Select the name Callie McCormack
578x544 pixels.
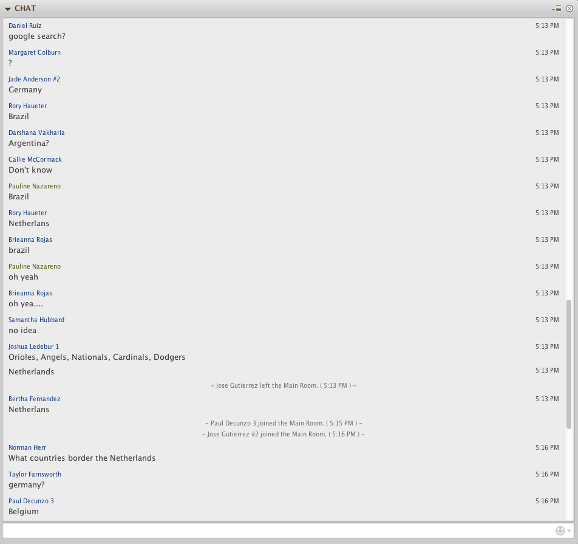pyautogui.click(x=35, y=159)
